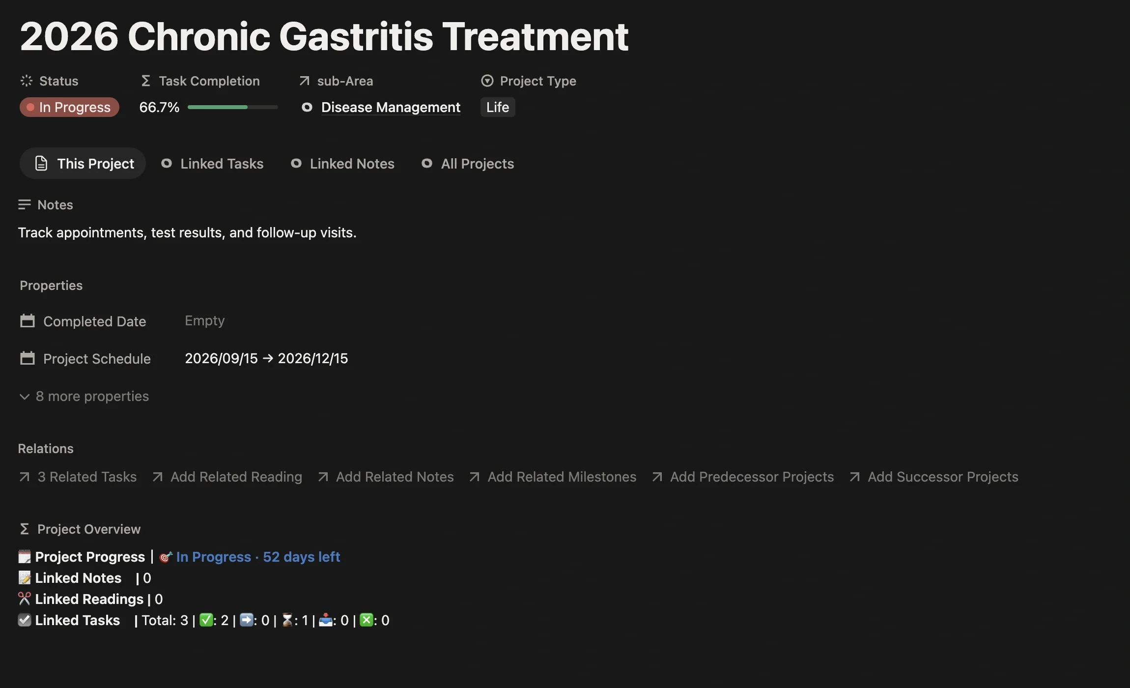The height and width of the screenshot is (688, 1130).
Task: Click Add Related Notes
Action: 386,477
